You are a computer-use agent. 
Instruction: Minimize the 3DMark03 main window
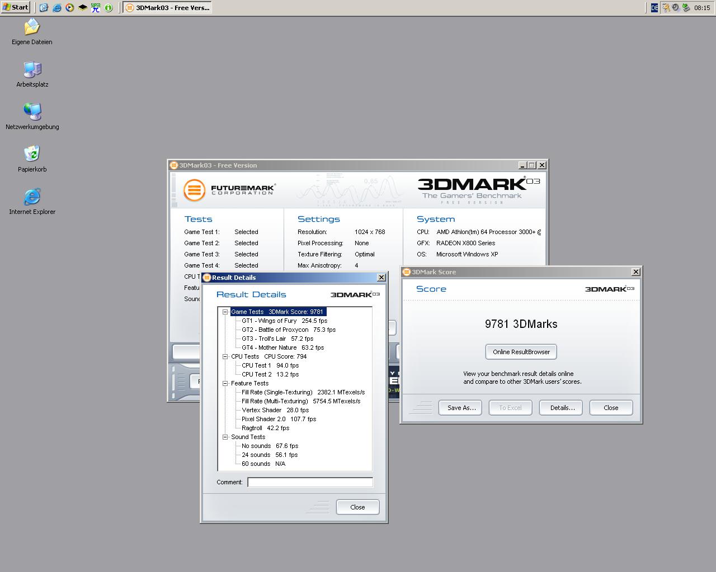coord(522,165)
